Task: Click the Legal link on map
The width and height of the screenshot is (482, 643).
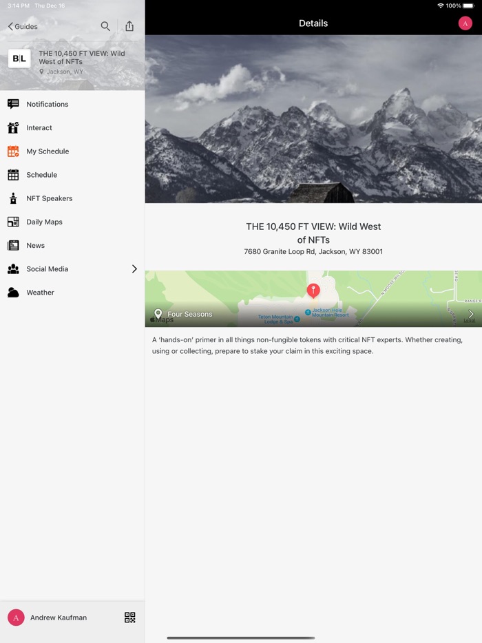Action: 470,321
